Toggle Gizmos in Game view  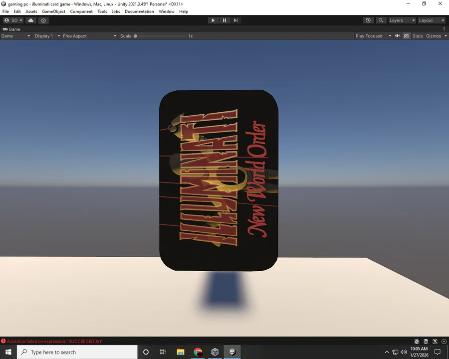click(433, 36)
